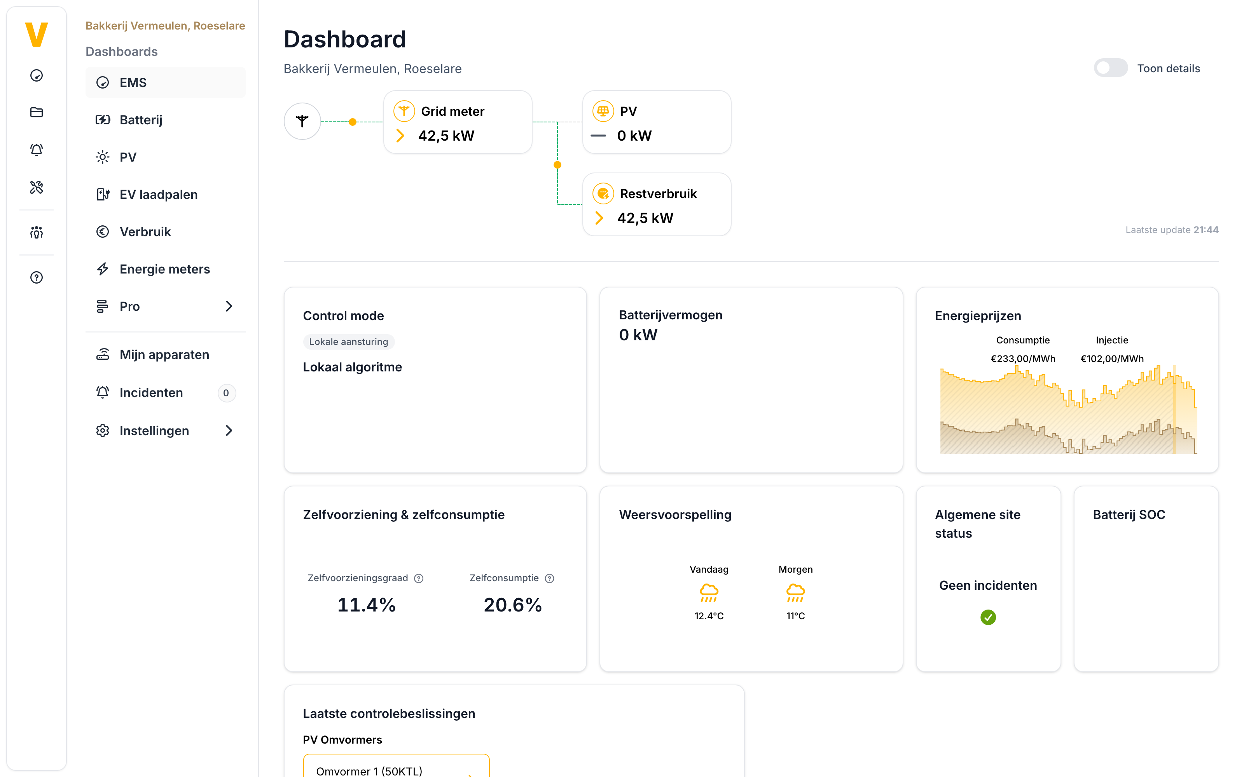Open Energie meters page
Screen dimensions: 1244x777
166,269
